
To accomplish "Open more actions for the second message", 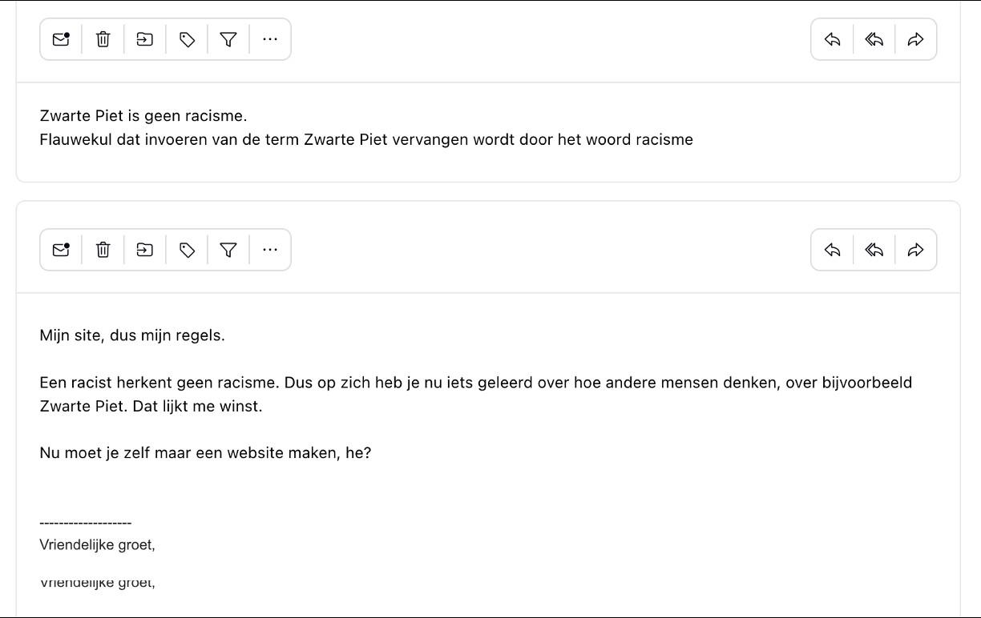I will point(270,250).
